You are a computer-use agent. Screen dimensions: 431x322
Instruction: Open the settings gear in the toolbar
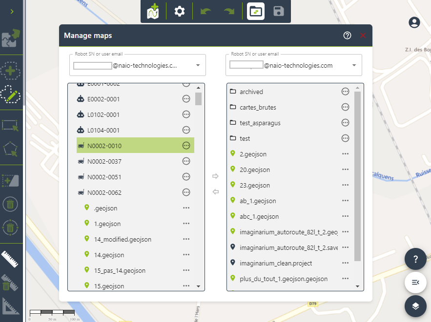click(x=179, y=11)
